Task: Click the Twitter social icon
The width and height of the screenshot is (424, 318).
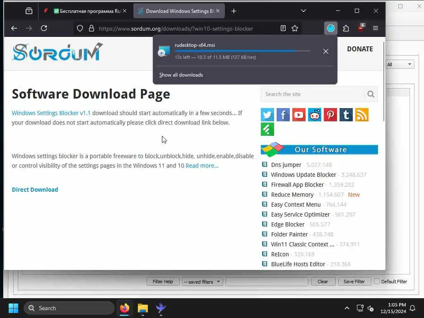Action: tap(267, 115)
